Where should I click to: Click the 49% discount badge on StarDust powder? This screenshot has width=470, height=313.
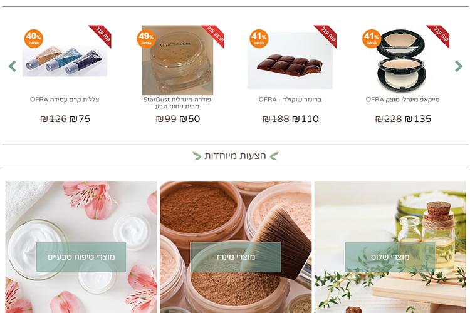coord(146,39)
